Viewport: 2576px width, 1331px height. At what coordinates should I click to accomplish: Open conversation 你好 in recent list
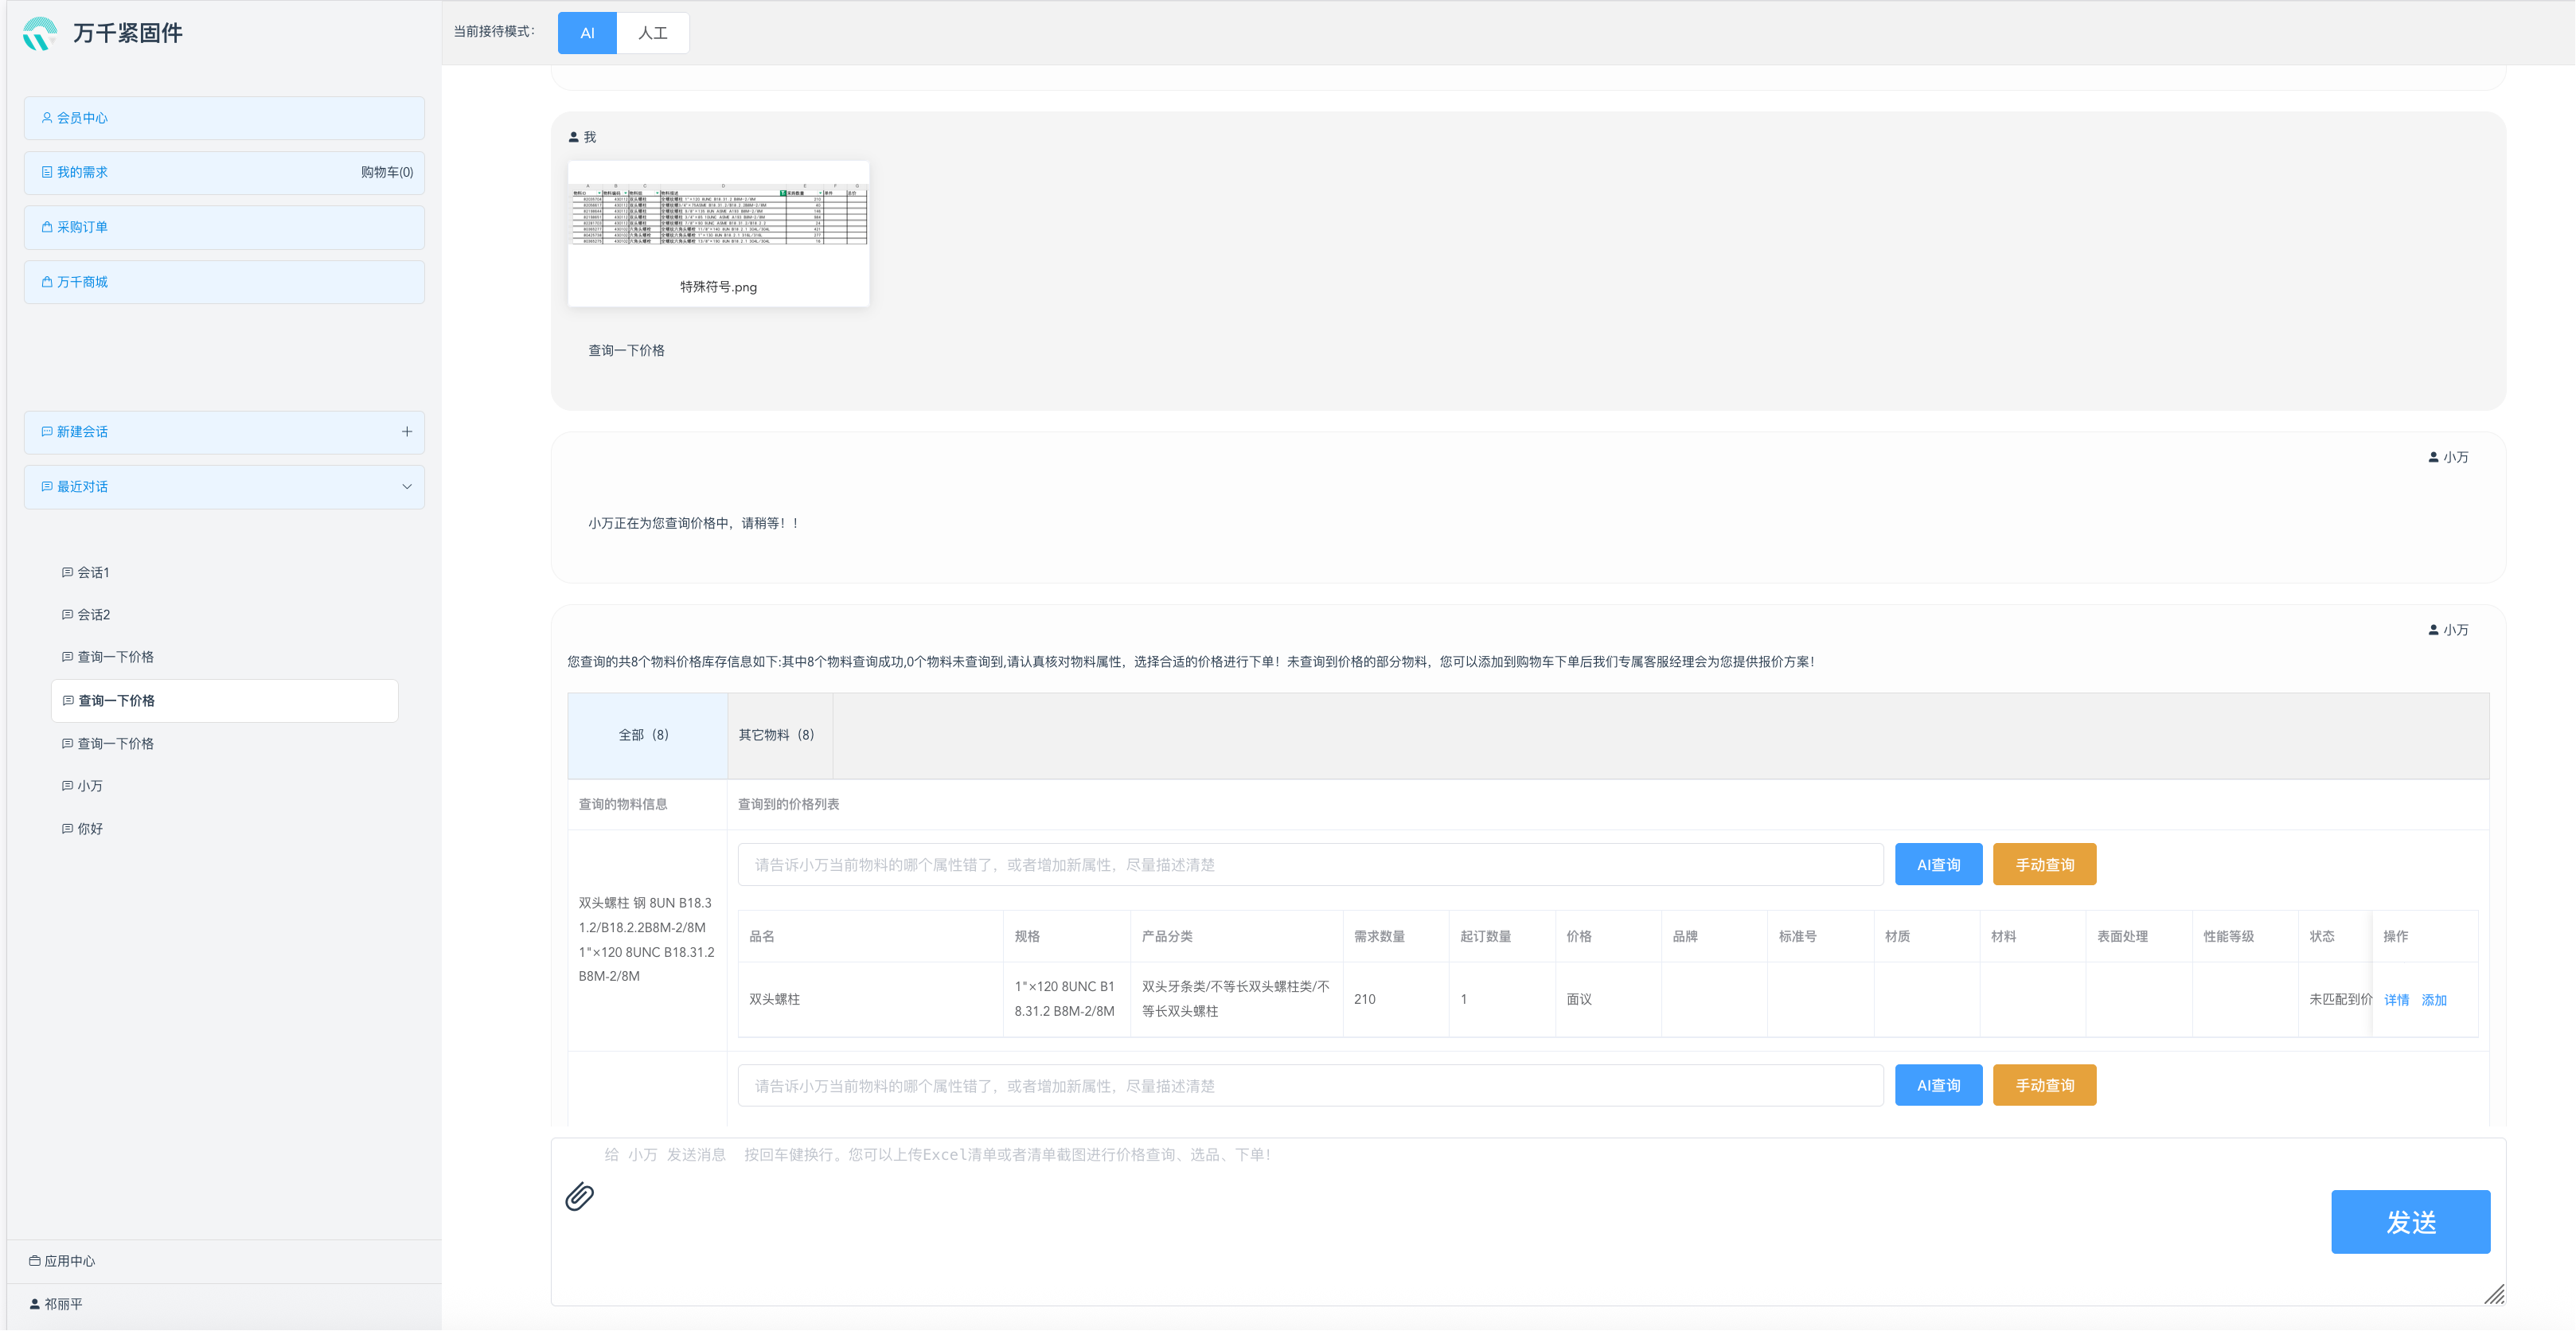tap(90, 828)
